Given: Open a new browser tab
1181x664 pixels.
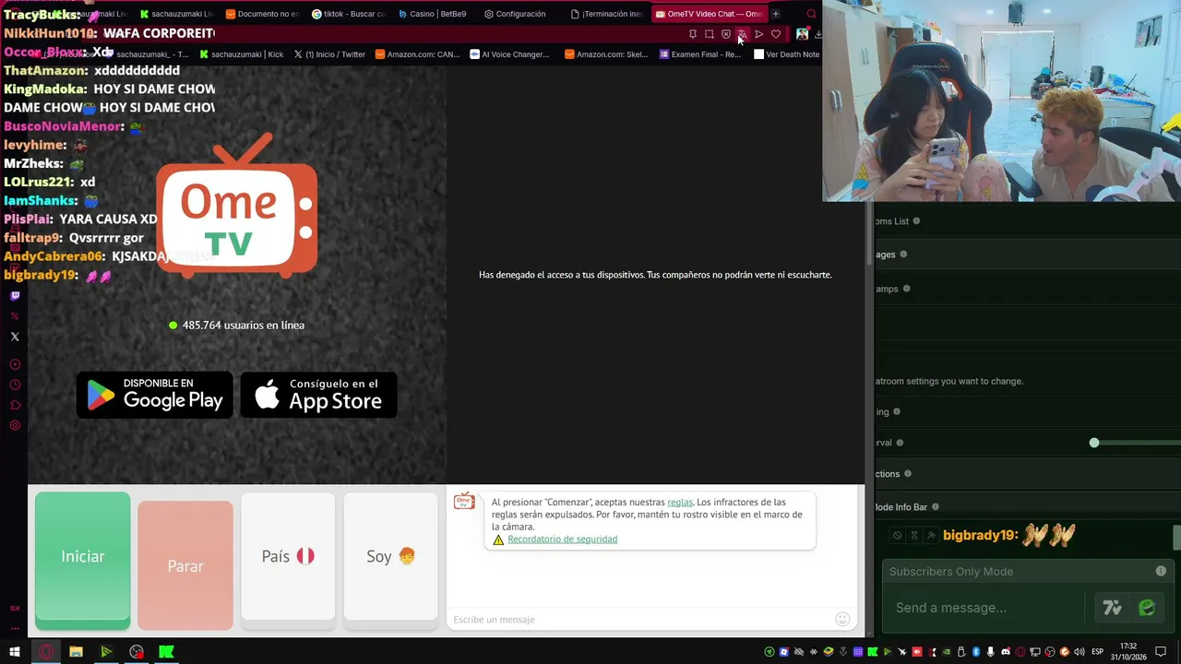Looking at the screenshot, I should (x=776, y=14).
